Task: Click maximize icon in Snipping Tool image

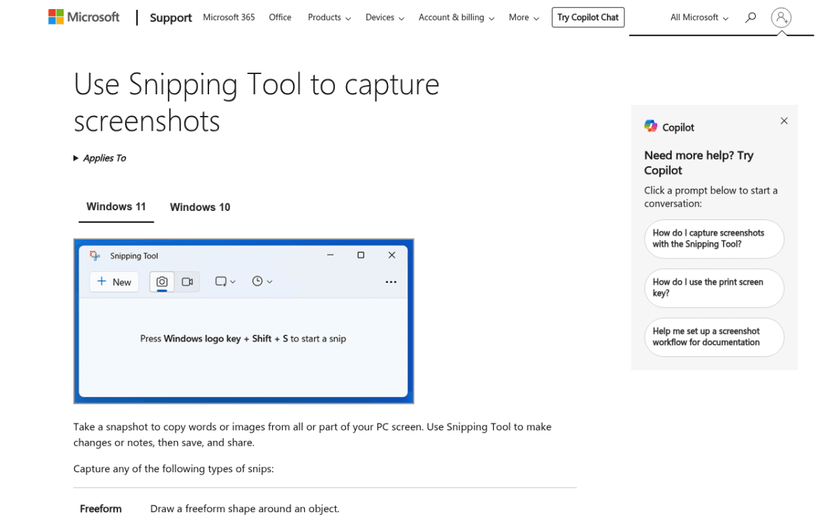Action: (x=361, y=256)
